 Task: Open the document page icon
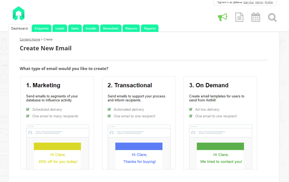coord(239,17)
